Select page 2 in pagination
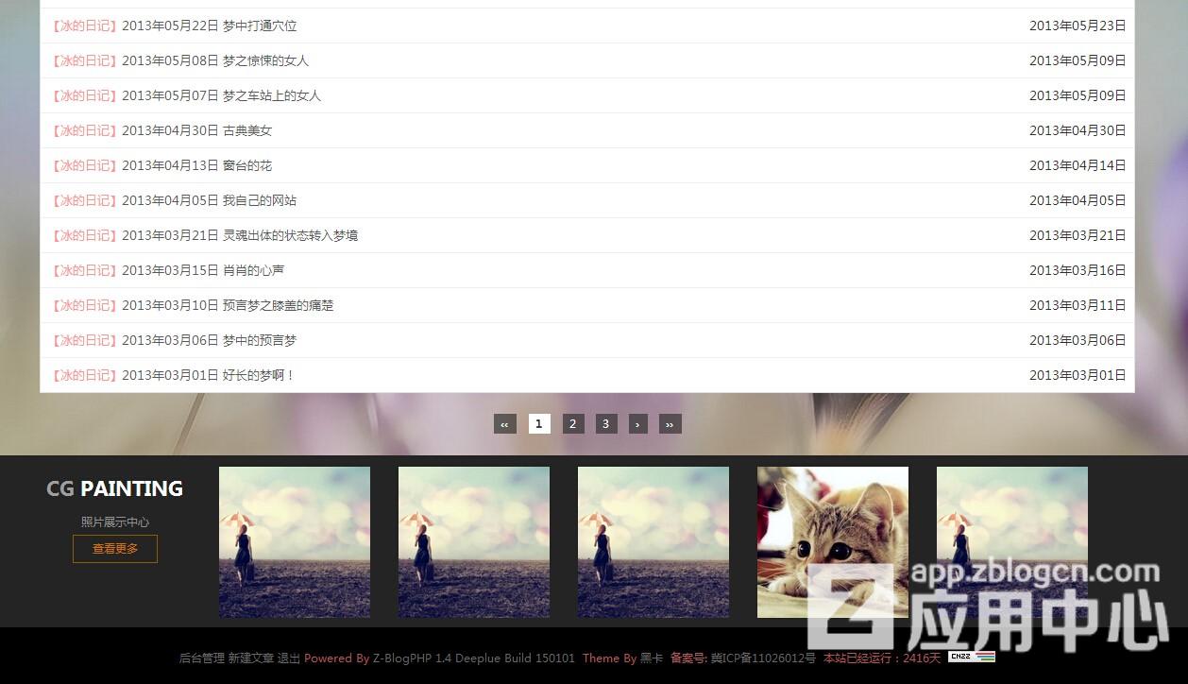The width and height of the screenshot is (1188, 684). [572, 424]
